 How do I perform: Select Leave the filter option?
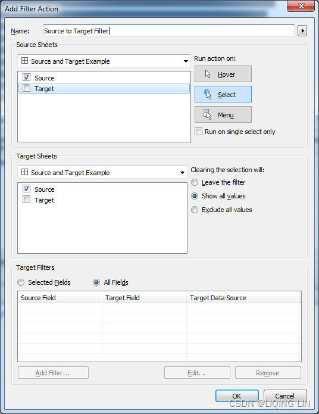point(195,182)
